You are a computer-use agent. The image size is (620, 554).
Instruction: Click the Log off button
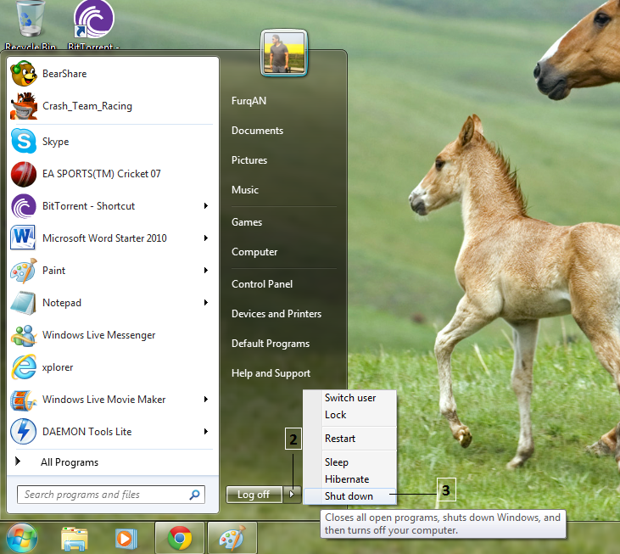pos(254,495)
